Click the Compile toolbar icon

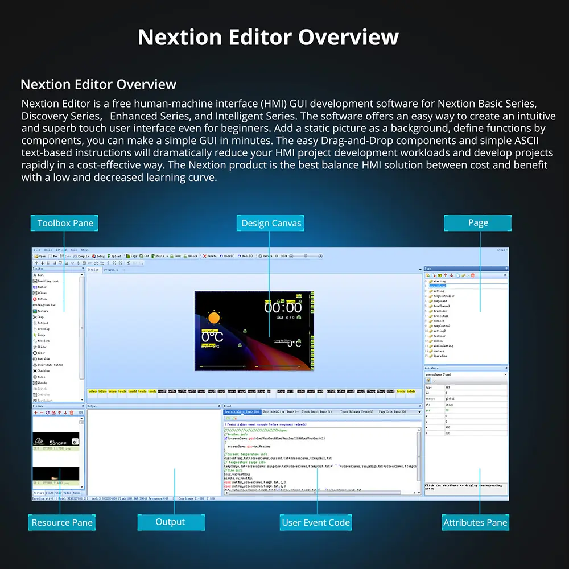pyautogui.click(x=80, y=256)
